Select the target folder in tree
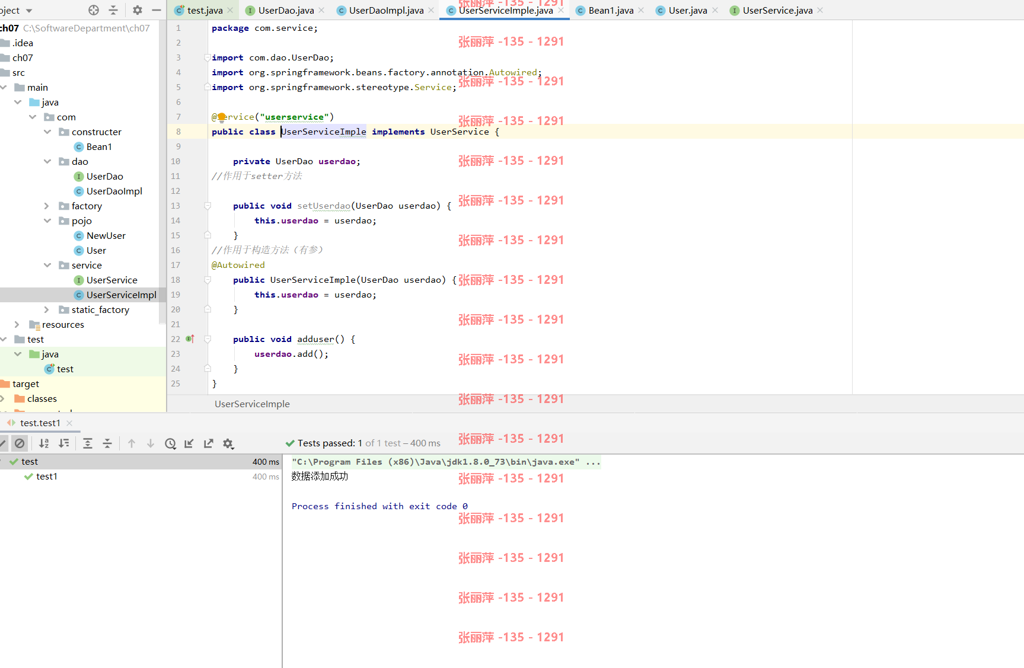Screen dimensions: 1024x668 tap(25, 383)
